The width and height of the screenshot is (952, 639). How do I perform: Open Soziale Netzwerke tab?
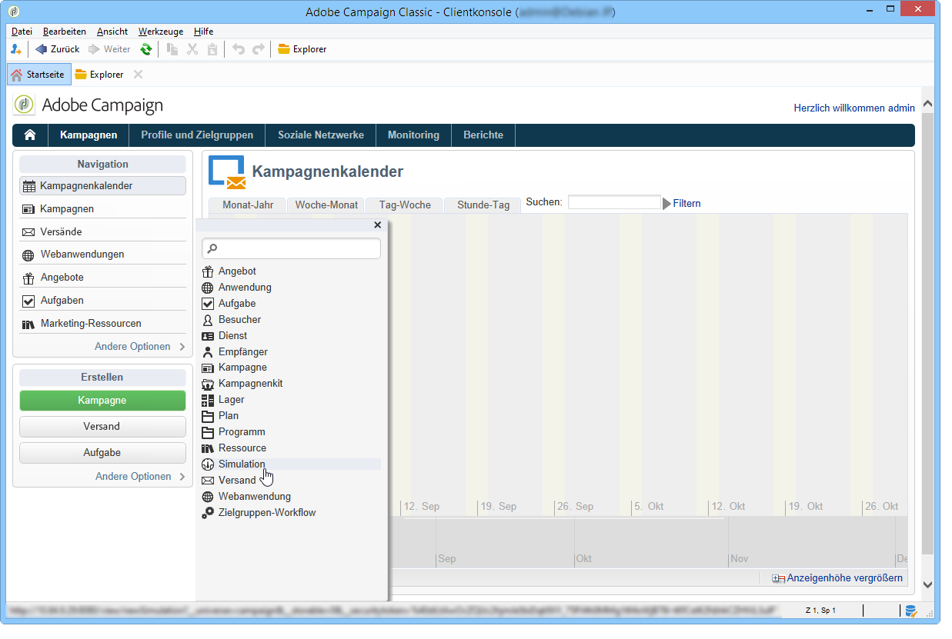[321, 135]
